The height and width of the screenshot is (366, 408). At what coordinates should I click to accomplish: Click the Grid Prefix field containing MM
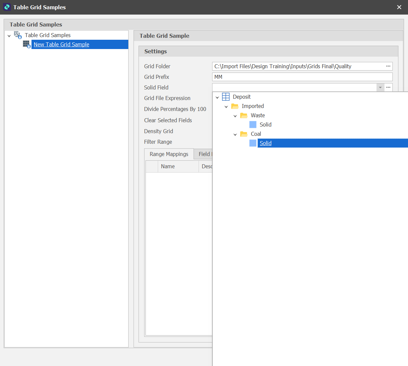pyautogui.click(x=302, y=77)
